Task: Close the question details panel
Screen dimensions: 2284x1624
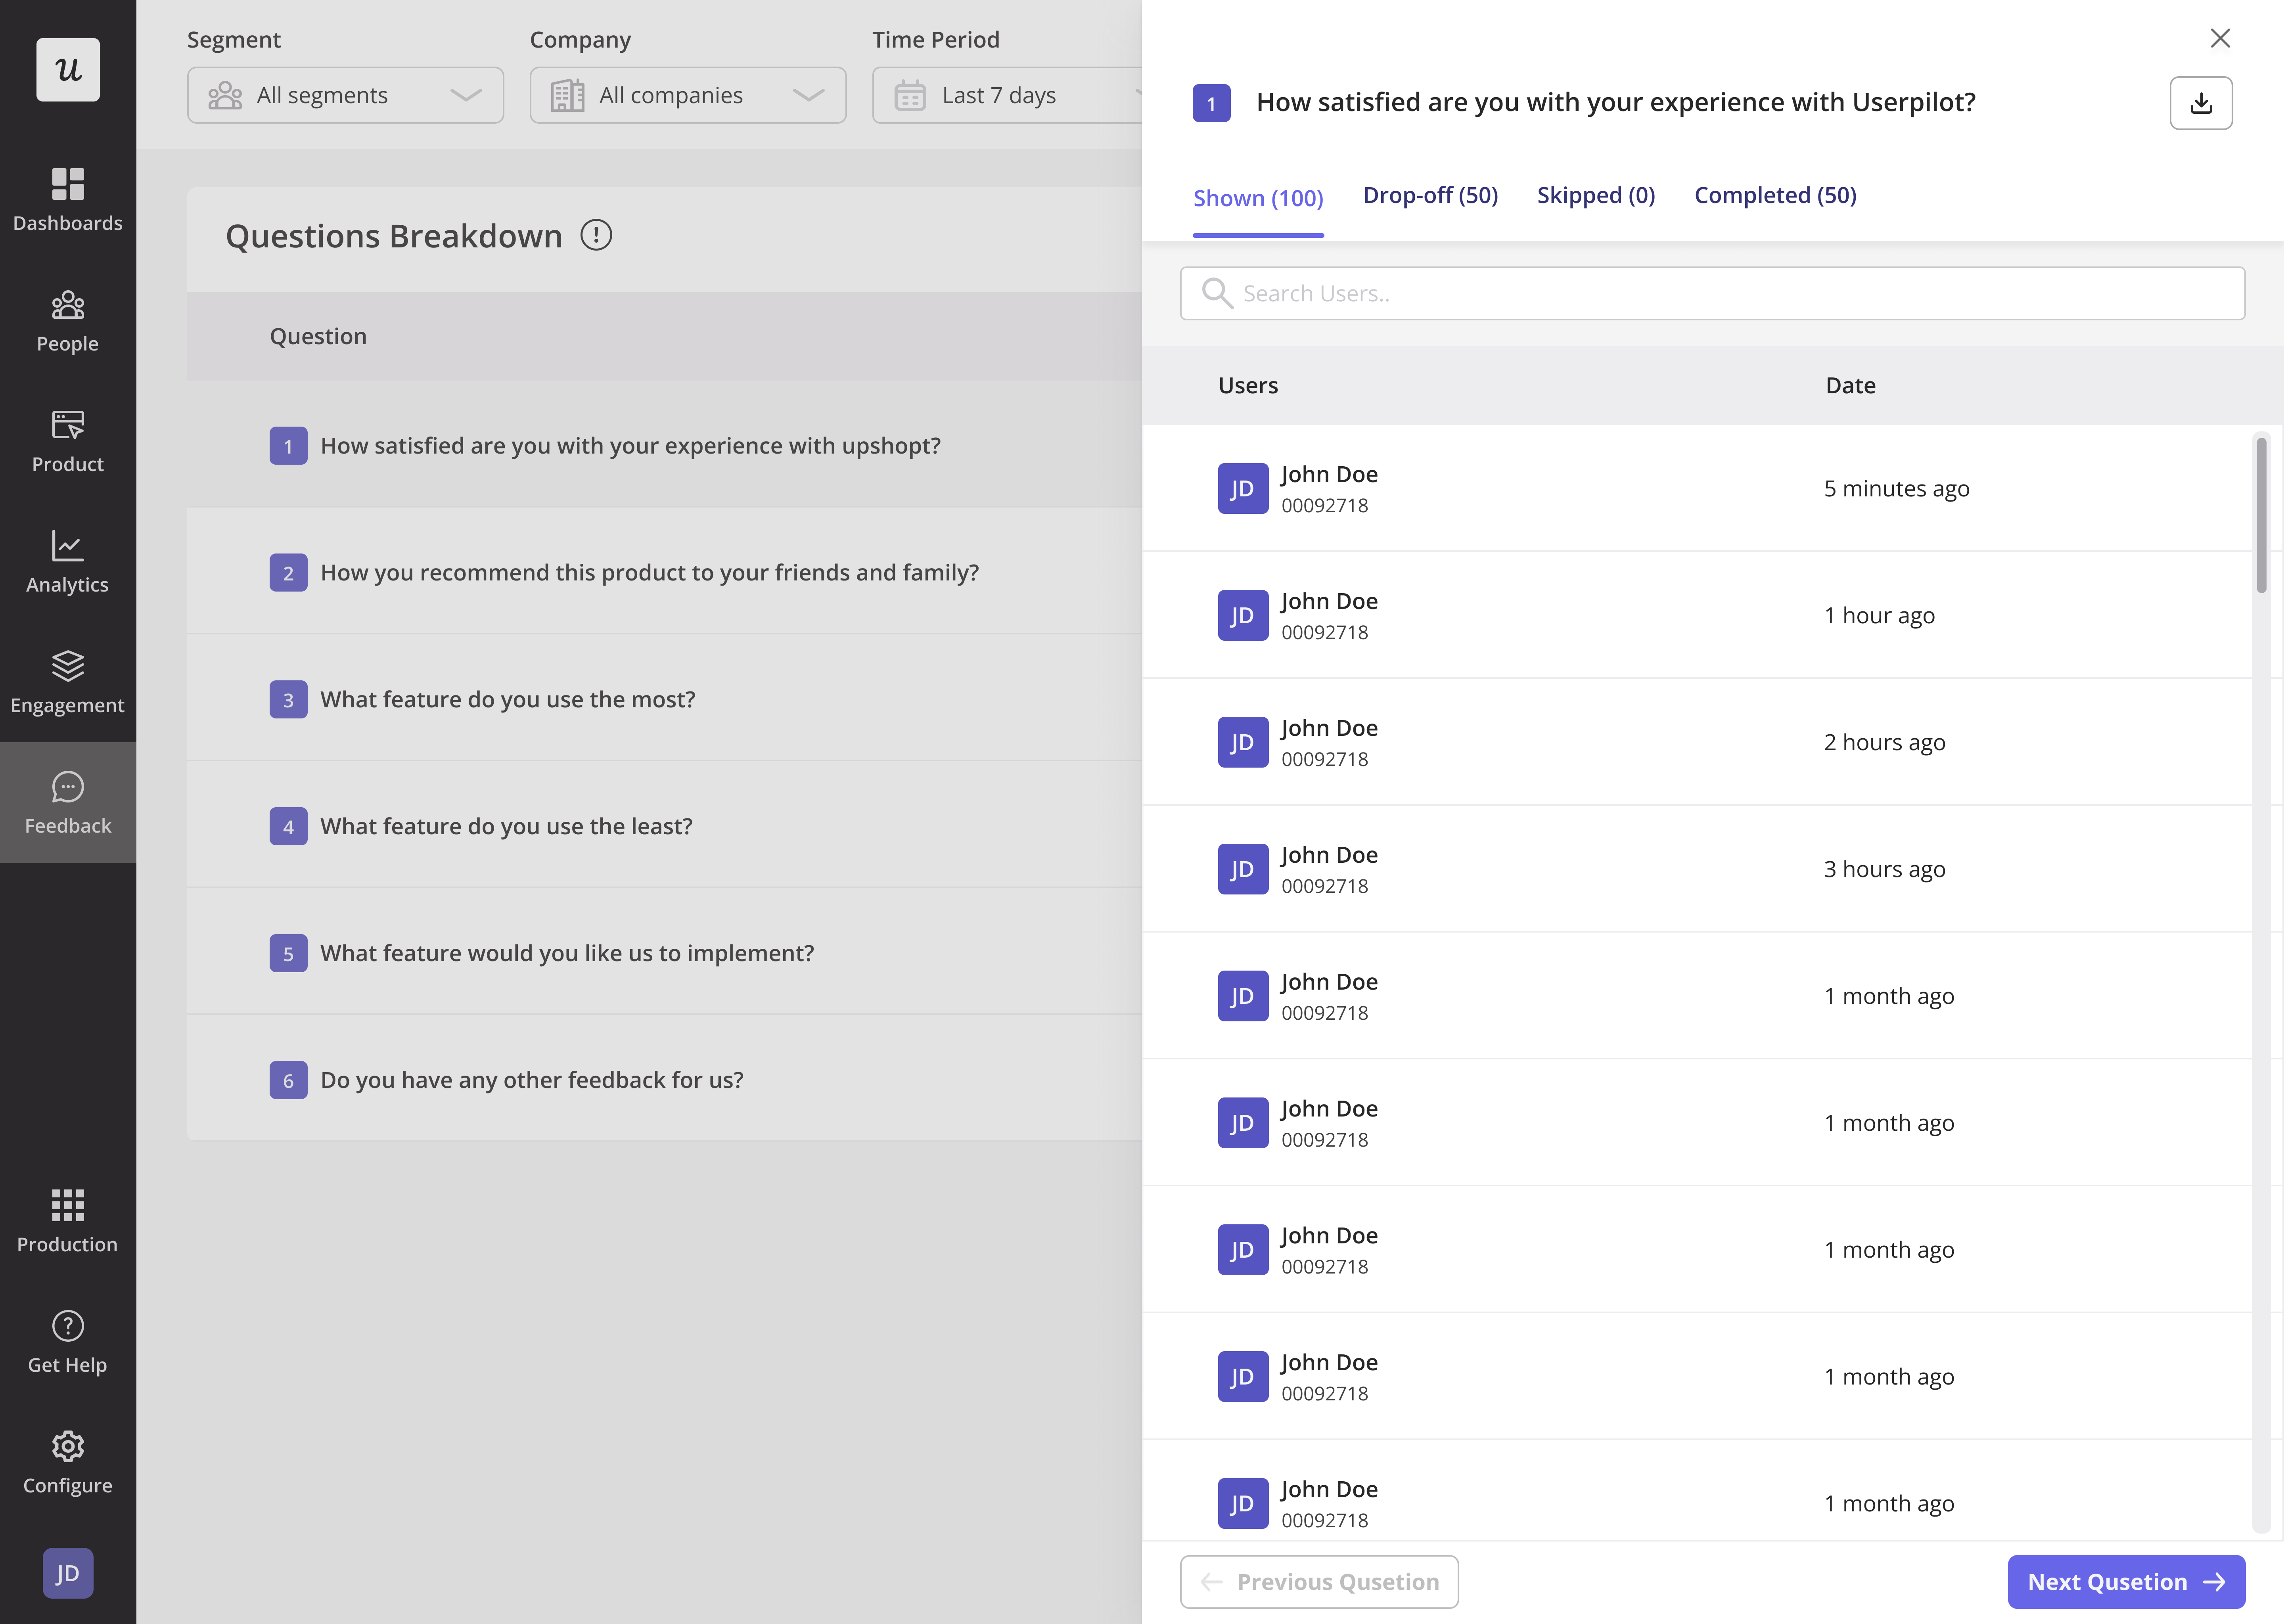Action: 2220,38
